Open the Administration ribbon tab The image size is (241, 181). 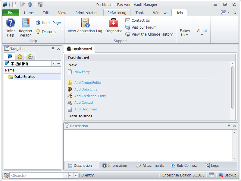tap(87, 13)
